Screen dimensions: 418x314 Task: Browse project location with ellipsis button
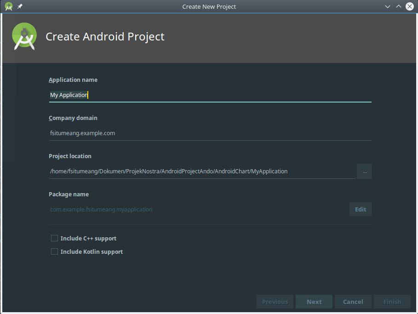(364, 171)
